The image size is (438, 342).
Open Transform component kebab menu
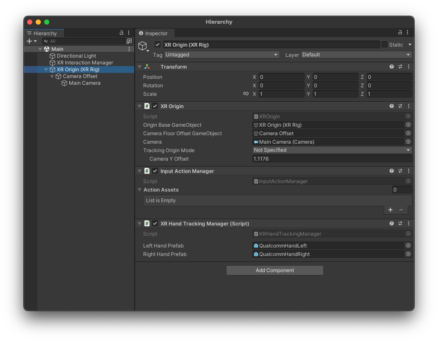409,67
